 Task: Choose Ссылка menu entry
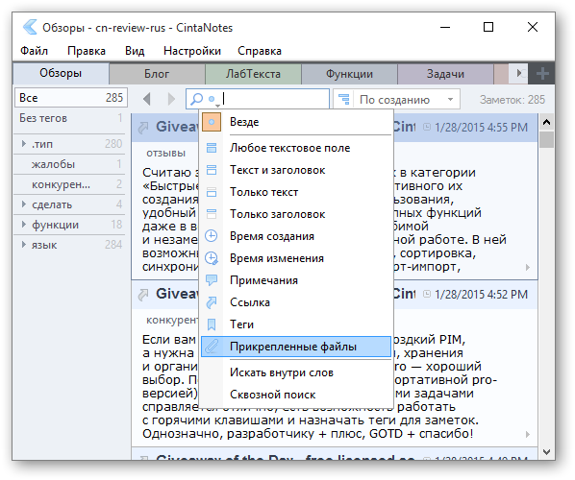pos(296,302)
